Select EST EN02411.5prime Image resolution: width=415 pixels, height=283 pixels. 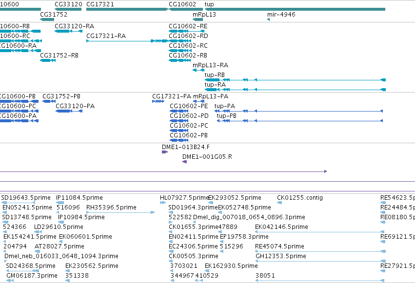[194, 237]
